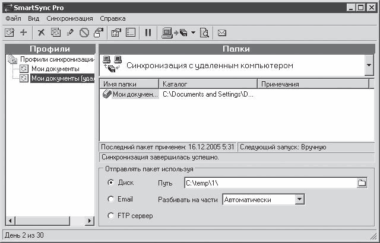This screenshot has height=243, width=380.
Task: Click the window resize grip corner
Action: point(373,236)
